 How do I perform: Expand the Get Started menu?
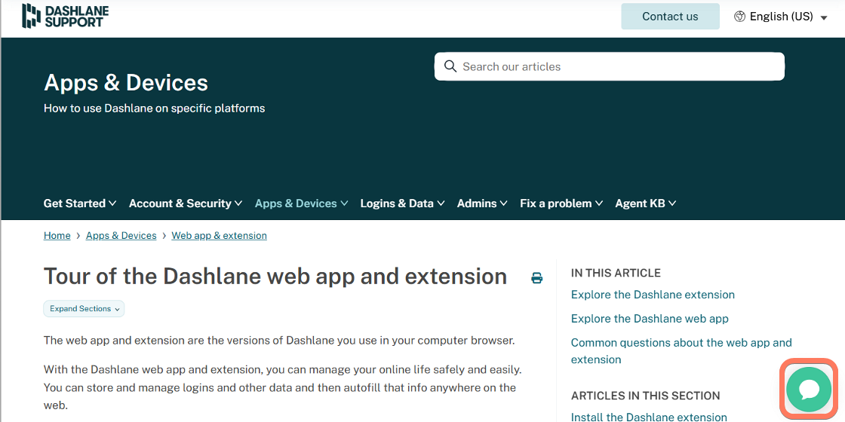[80, 203]
